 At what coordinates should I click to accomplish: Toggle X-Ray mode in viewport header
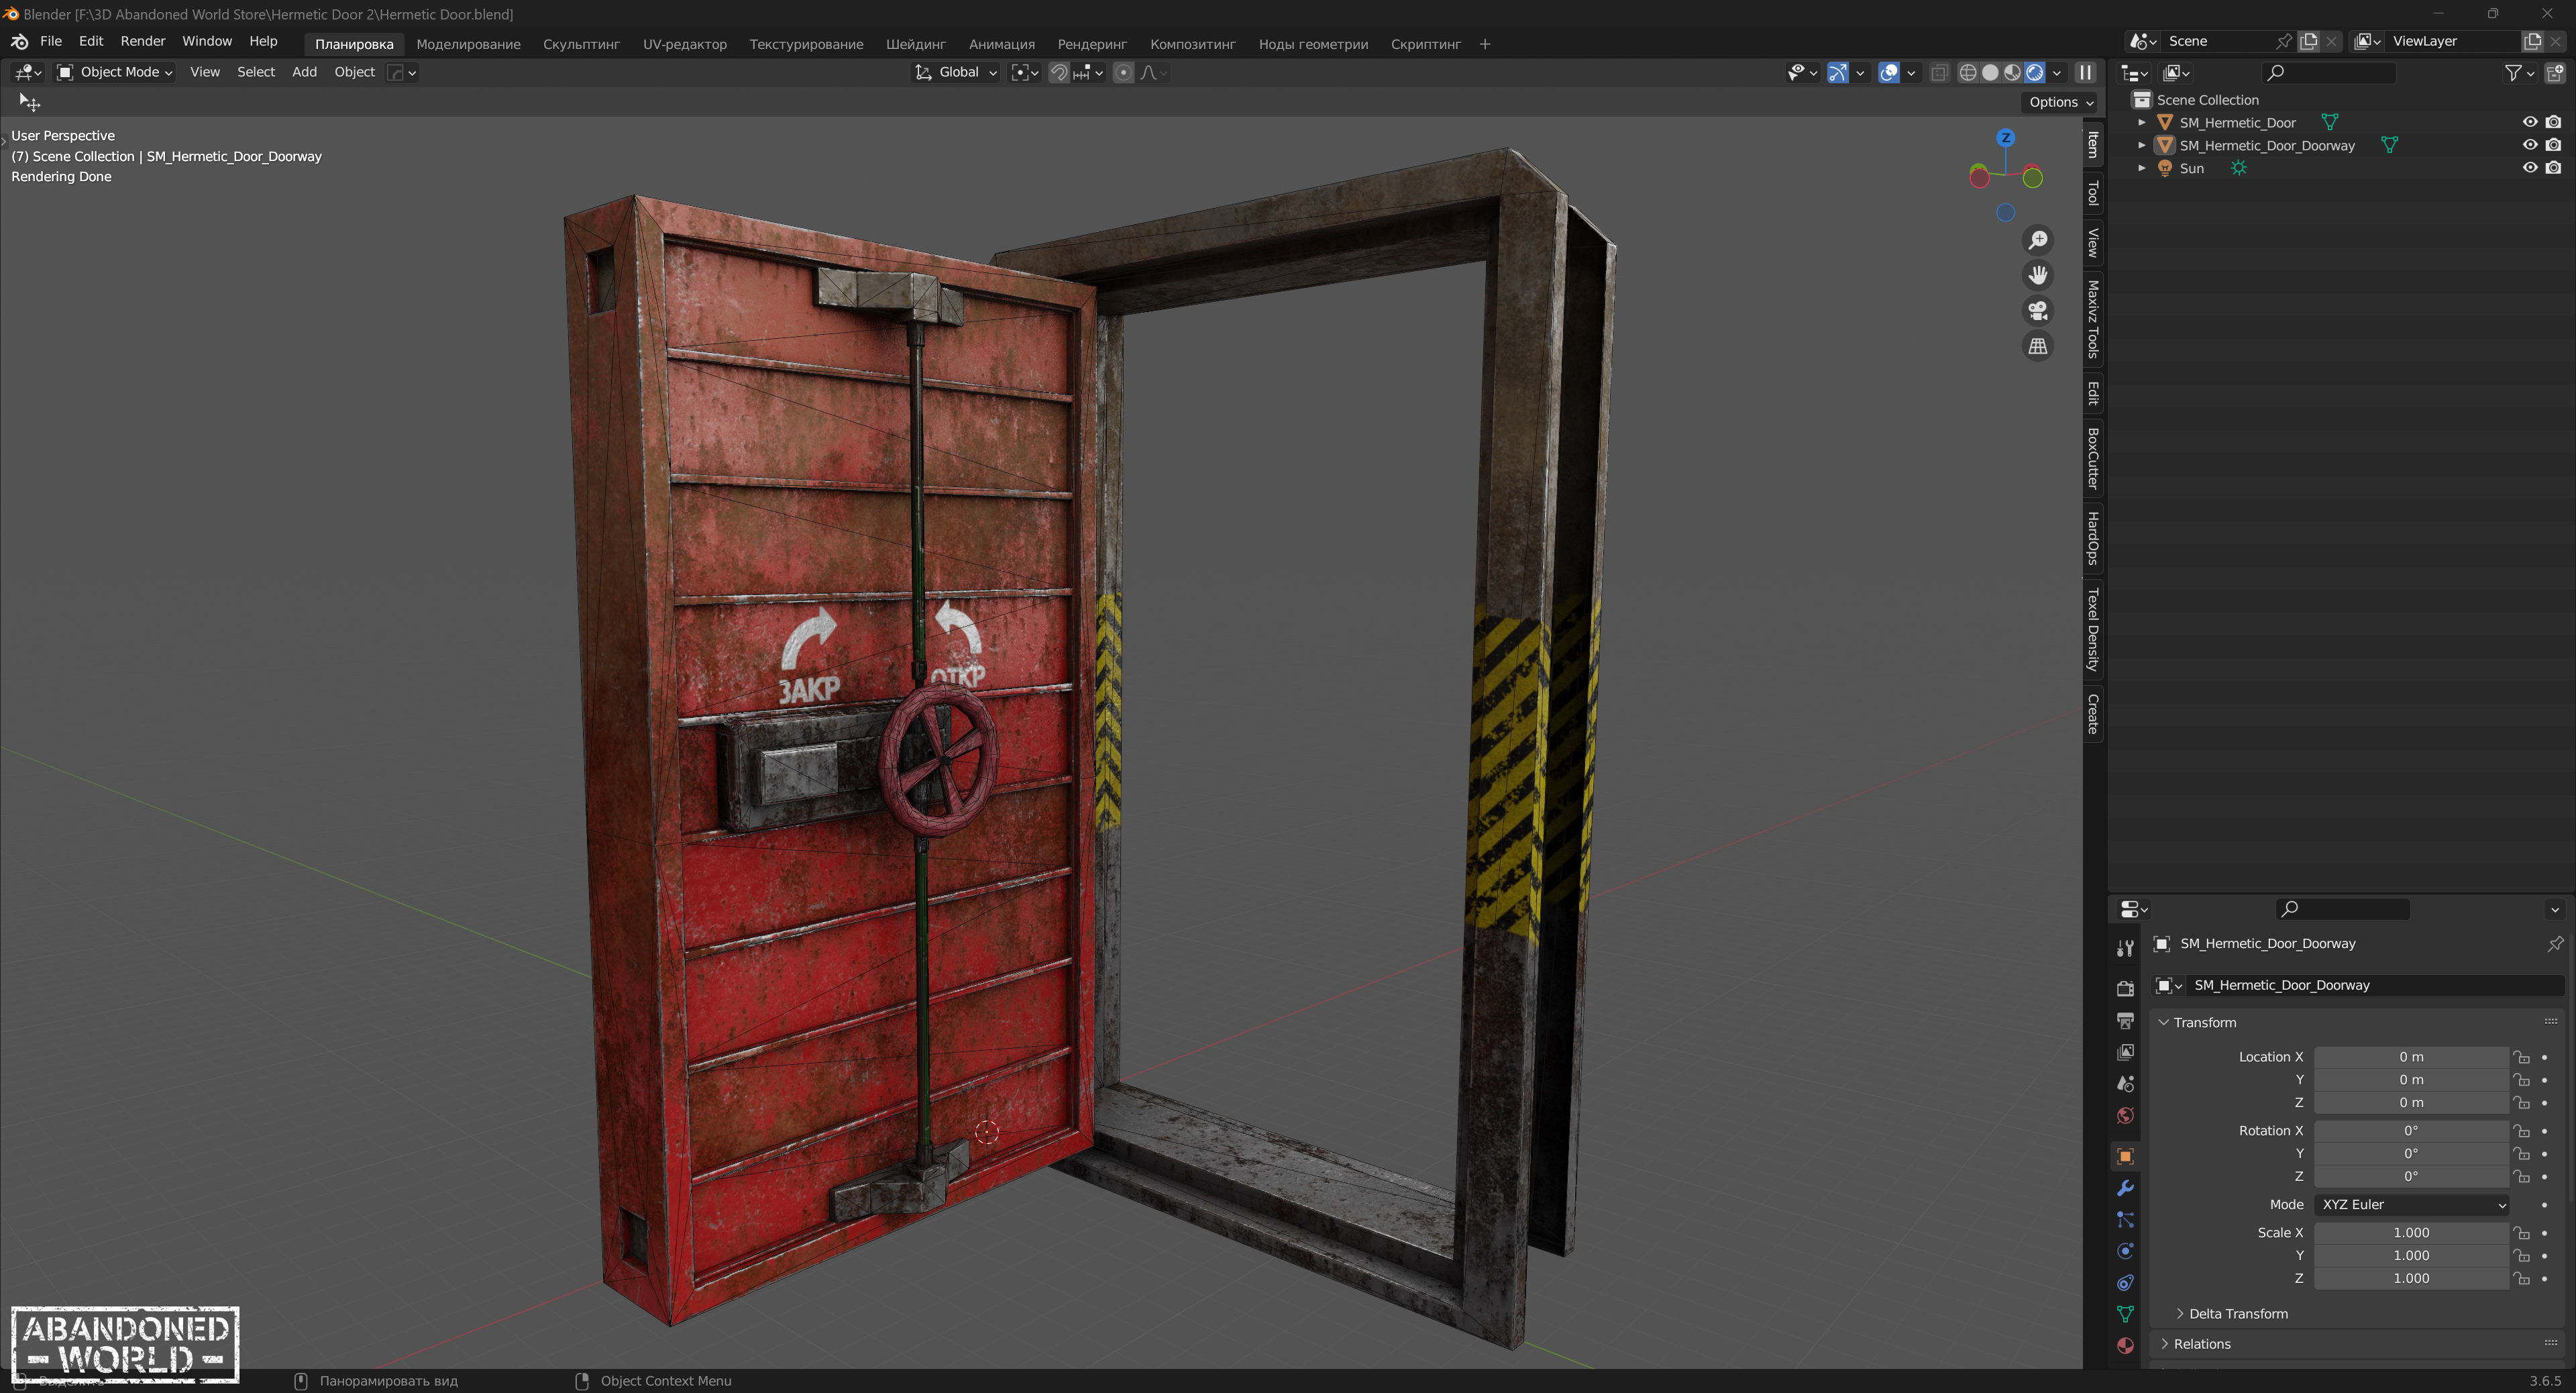coord(1939,72)
